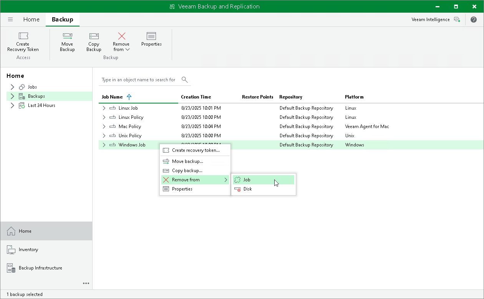Sort by Repository column header
Screen dimensions: 484x299
[291, 97]
